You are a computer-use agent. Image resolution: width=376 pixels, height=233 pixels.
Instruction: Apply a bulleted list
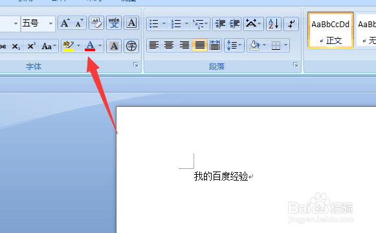154,24
